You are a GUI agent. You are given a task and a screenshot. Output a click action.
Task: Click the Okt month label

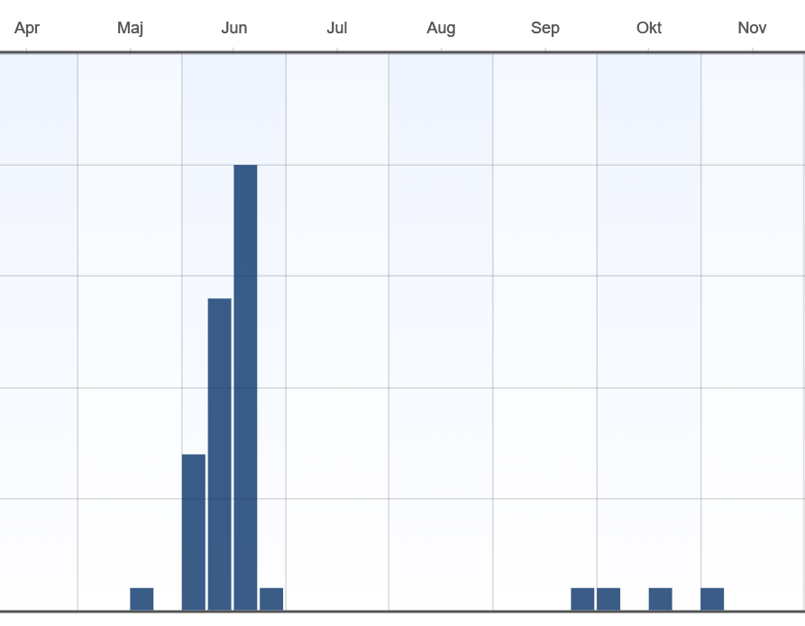pyautogui.click(x=649, y=28)
